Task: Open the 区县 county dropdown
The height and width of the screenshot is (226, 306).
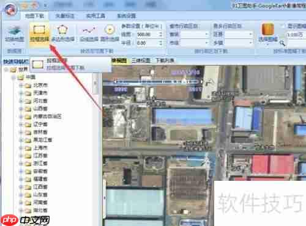Action: [238, 34]
